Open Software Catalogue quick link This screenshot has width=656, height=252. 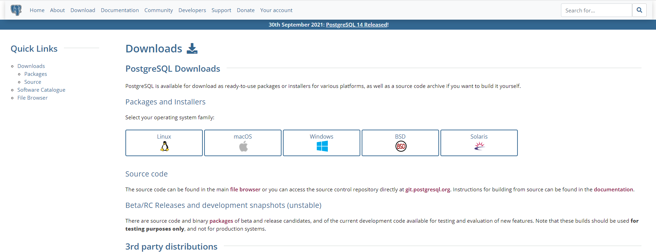coord(41,90)
